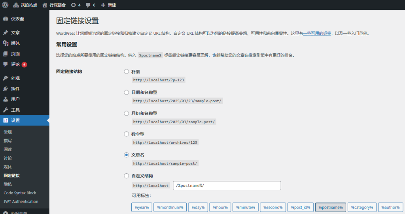Click the WordPress logo icon
Viewport: 405px width, 214px height.
point(5,5)
